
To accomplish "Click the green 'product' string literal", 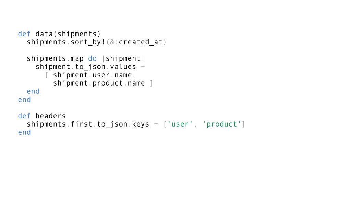I will 222,124.
